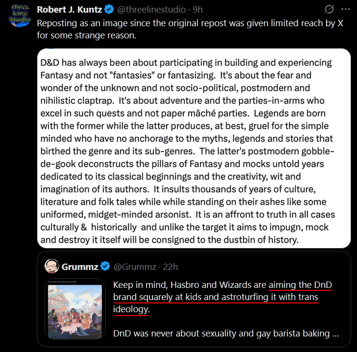This screenshot has width=357, height=352.
Task: Open the white text image attachment
Action: 194,148
